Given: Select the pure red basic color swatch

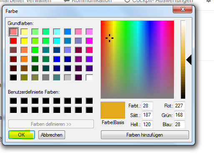Looking at the screenshot, I should [13, 41].
